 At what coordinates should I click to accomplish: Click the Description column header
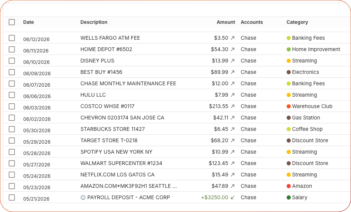coord(94,22)
